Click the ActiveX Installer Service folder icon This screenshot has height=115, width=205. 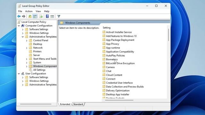[104, 32]
